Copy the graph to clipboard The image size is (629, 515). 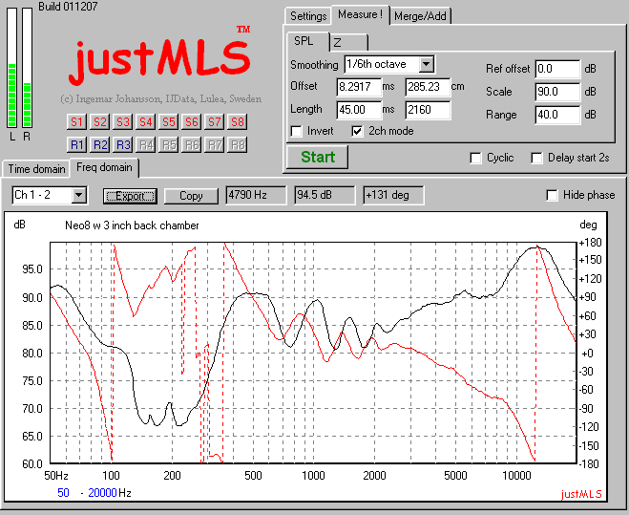[191, 196]
